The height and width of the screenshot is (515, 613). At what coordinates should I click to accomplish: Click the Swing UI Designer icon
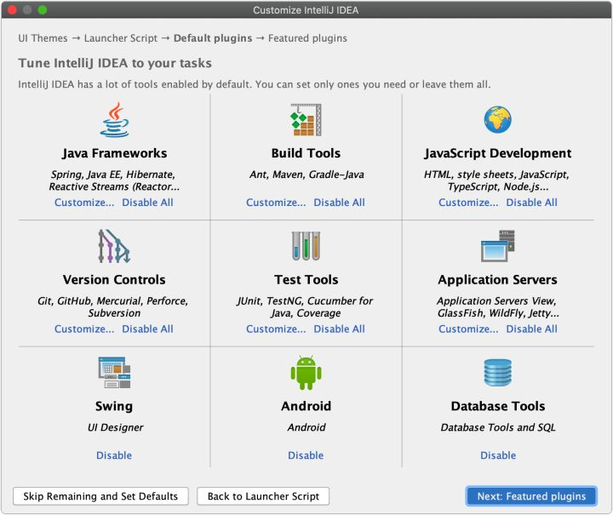(x=114, y=373)
